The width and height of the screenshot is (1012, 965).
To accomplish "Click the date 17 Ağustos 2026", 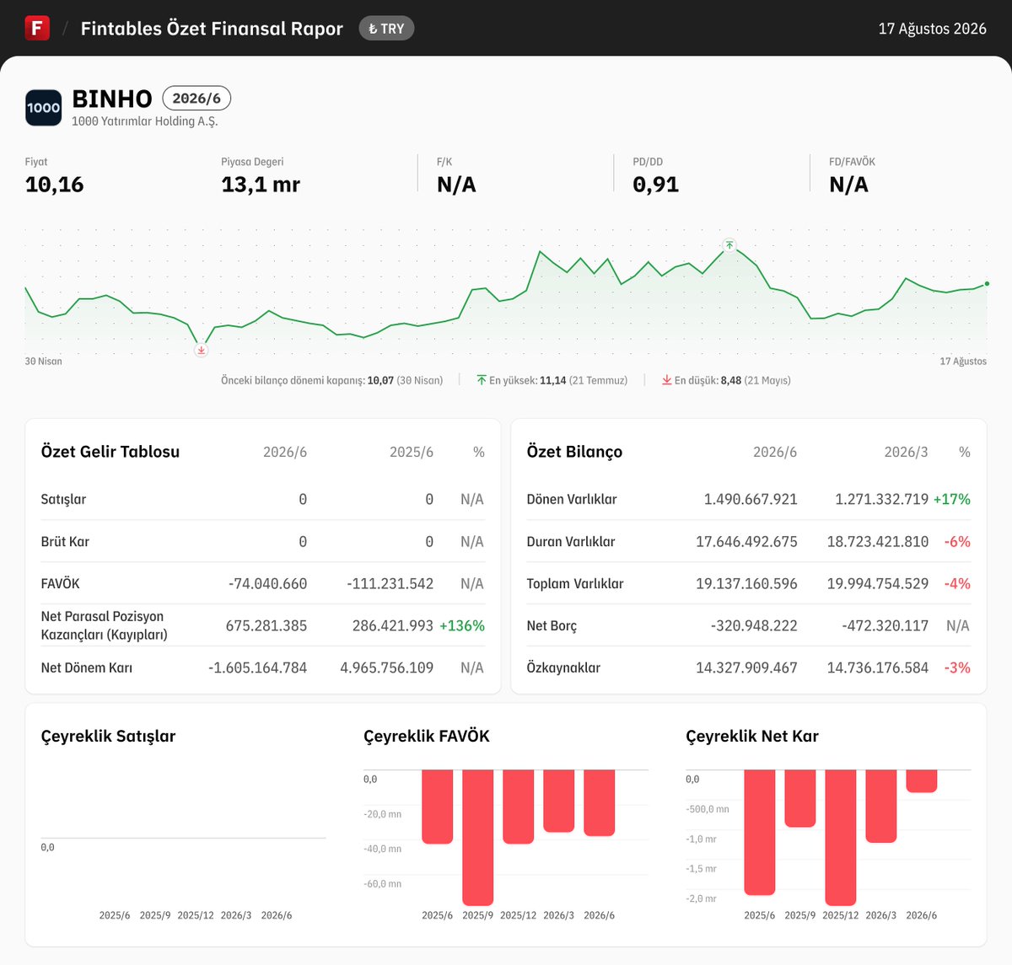I will (x=933, y=29).
